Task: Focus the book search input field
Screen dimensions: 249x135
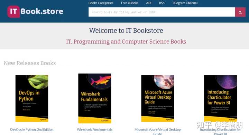Action: point(162,12)
